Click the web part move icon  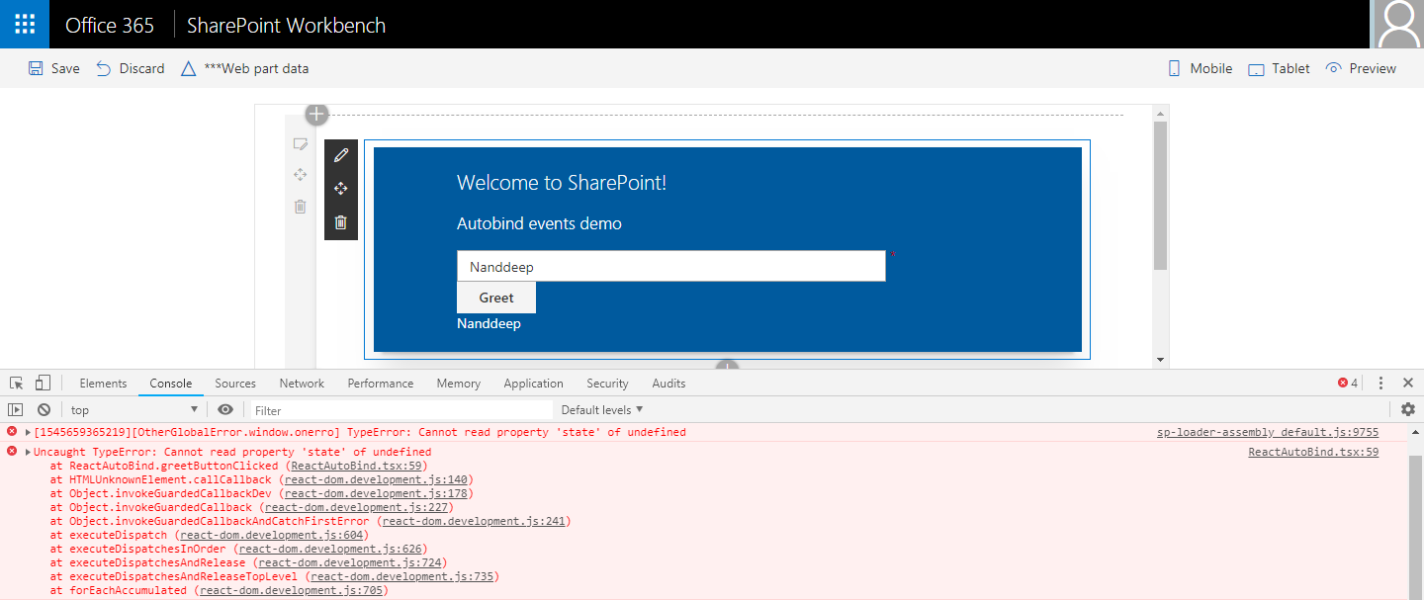pos(341,189)
